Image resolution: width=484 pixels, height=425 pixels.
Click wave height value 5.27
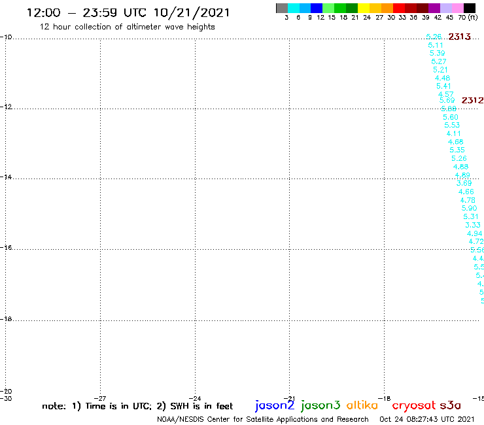point(439,61)
